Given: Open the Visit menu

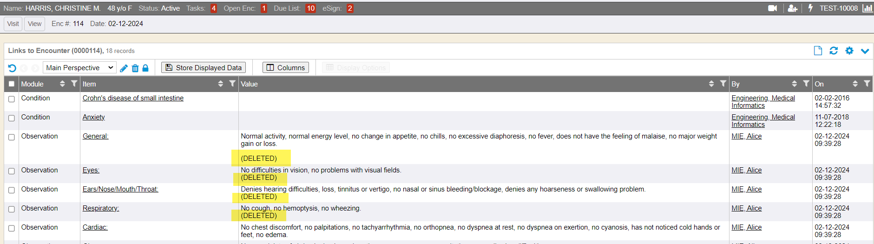Looking at the screenshot, I should tap(13, 24).
